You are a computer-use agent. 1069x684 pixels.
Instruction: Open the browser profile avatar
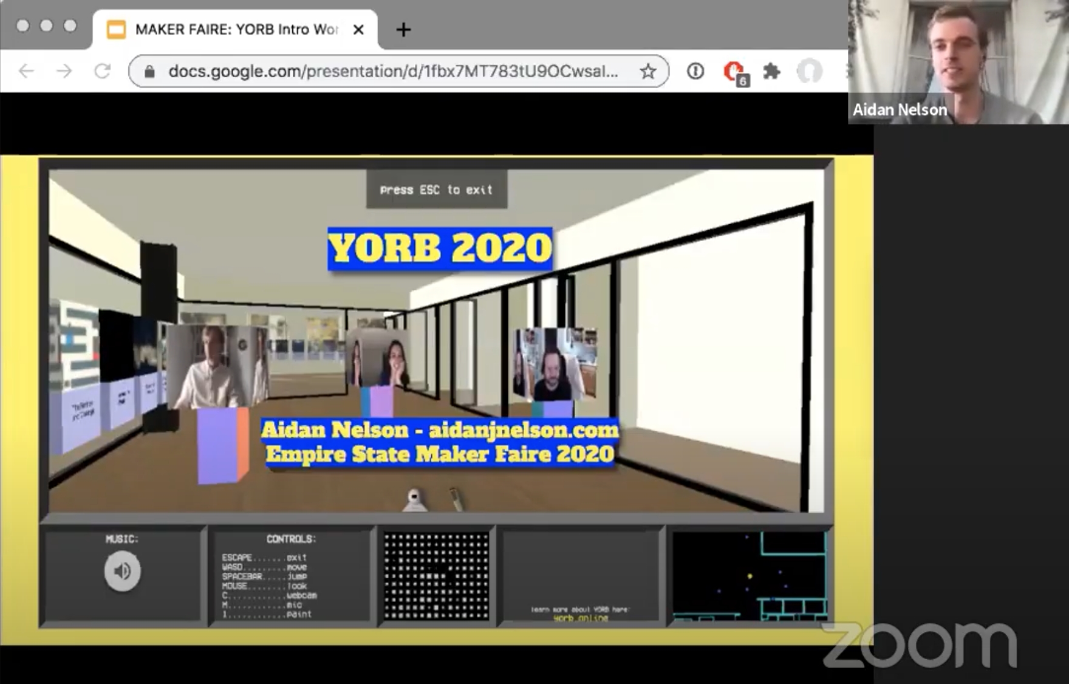click(809, 72)
